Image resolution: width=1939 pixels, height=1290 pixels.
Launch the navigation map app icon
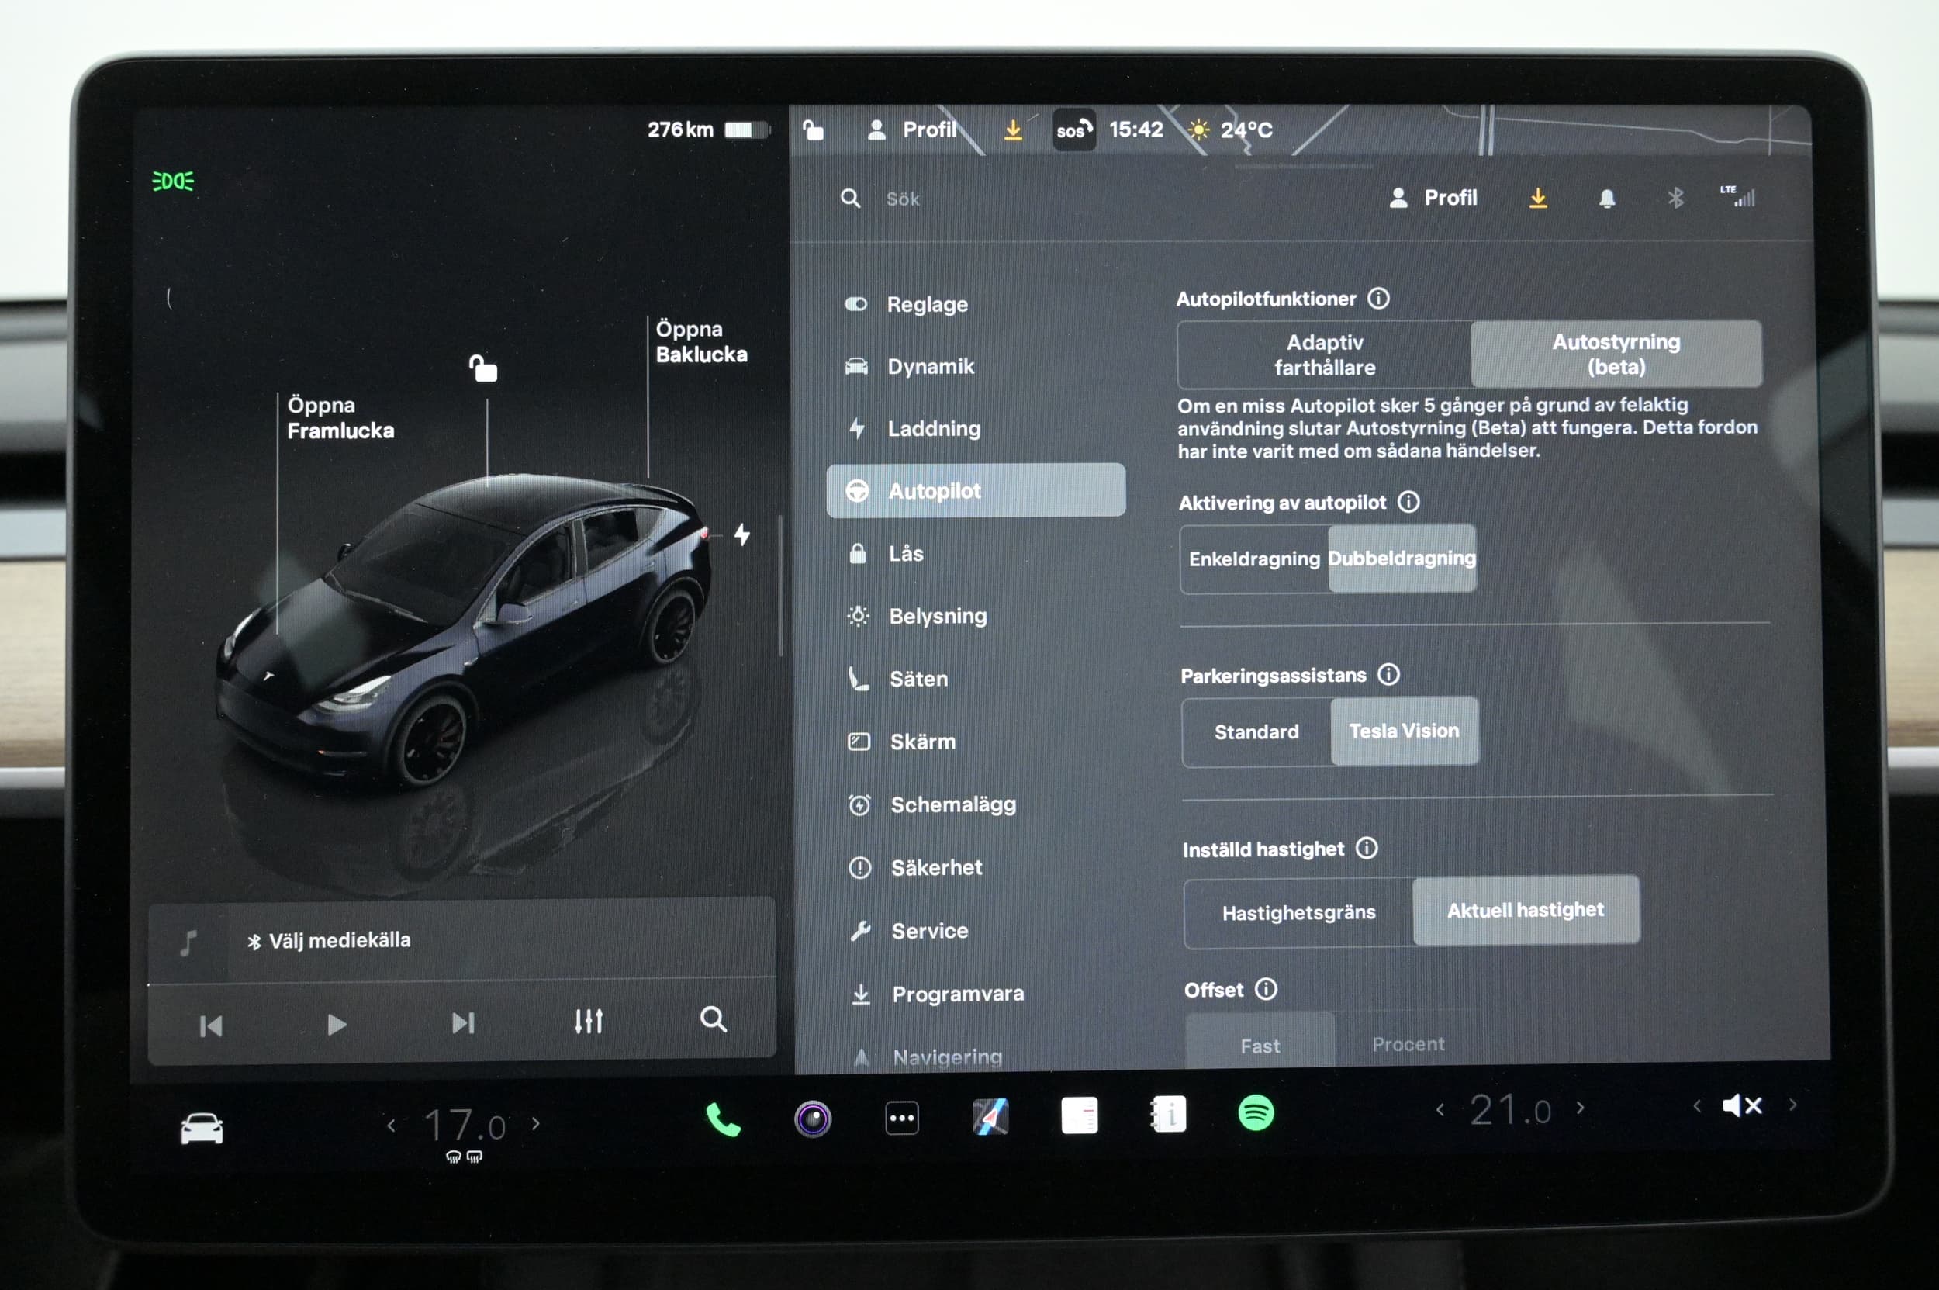990,1117
